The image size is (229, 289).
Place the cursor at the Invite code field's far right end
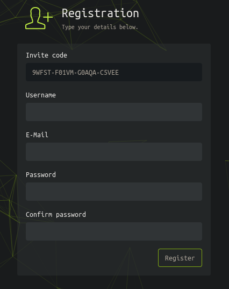(x=199, y=72)
